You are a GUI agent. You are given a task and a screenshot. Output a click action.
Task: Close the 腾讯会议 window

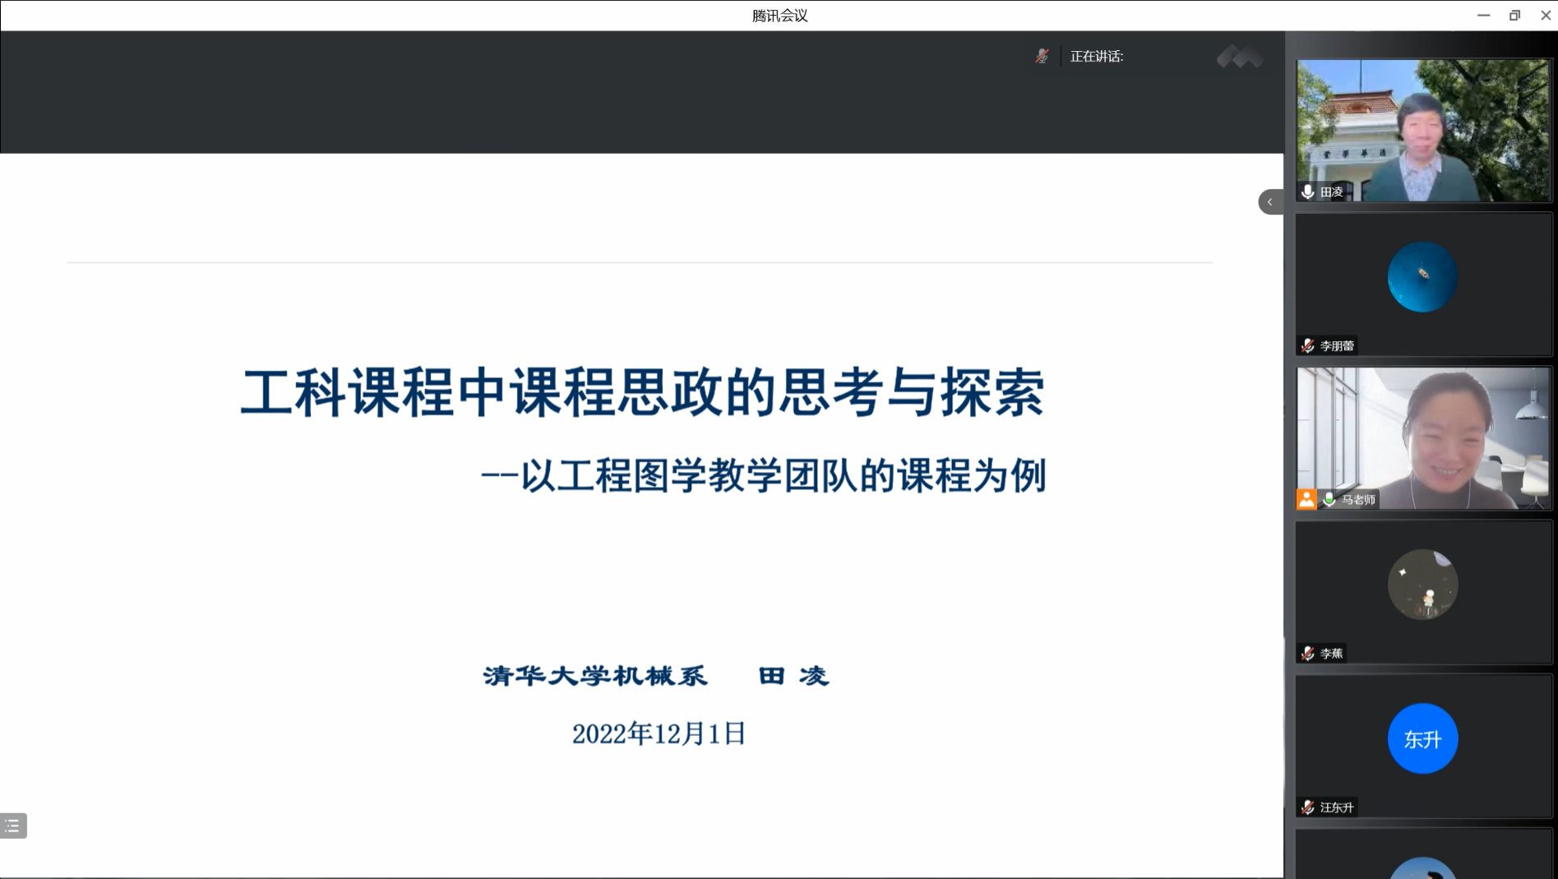click(x=1545, y=15)
